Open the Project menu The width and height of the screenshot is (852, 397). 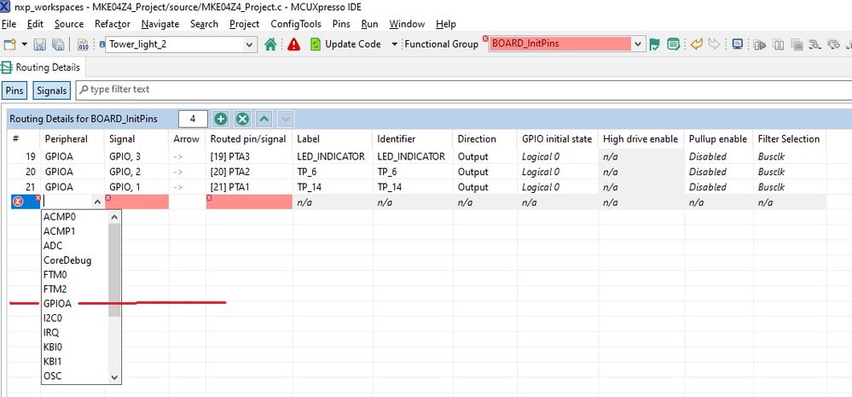(245, 24)
